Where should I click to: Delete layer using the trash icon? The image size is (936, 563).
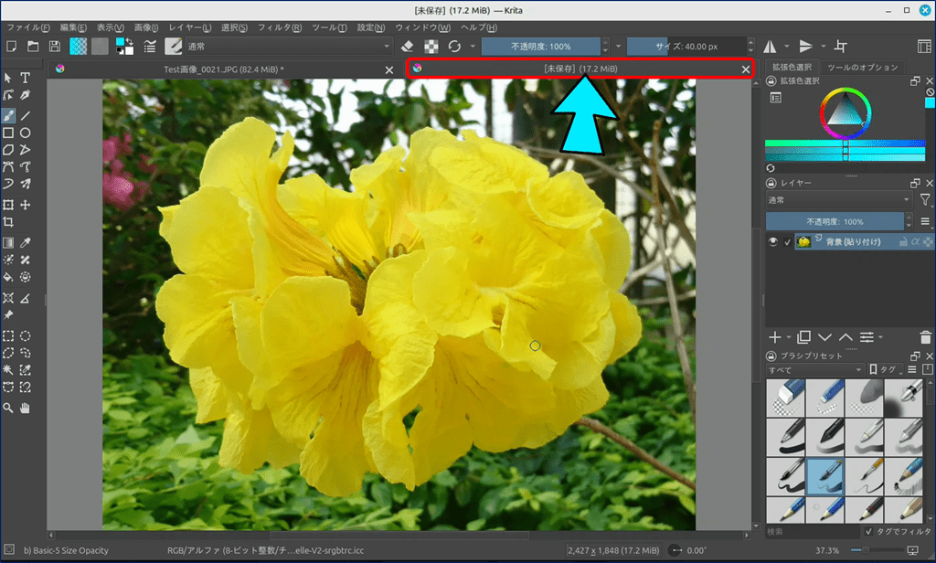(x=926, y=337)
